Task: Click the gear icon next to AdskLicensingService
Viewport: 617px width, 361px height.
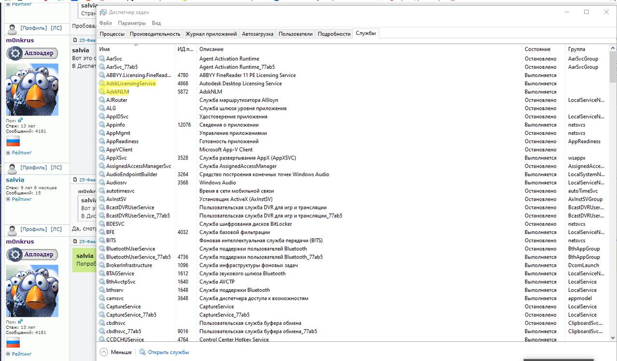Action: (x=102, y=83)
